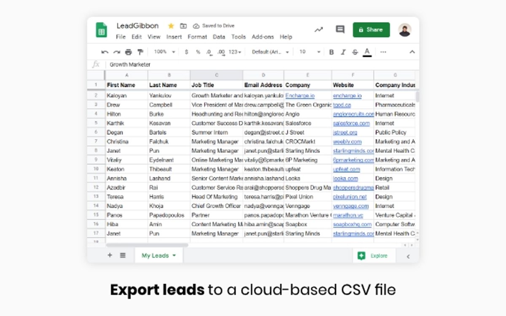Click the Redo icon
The height and width of the screenshot is (316, 506).
click(x=117, y=52)
